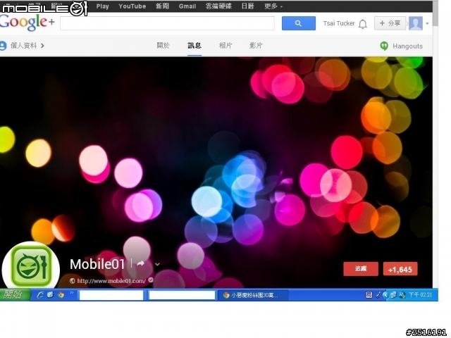Click the system clock 下午 02:21

420,295
